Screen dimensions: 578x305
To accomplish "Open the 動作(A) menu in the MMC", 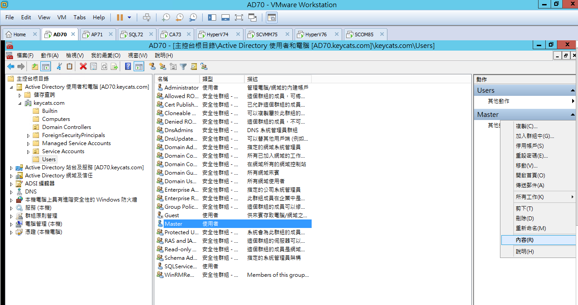I will click(50, 56).
